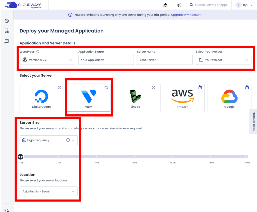Set server size slider to 32 GB
The height and width of the screenshot is (212, 257).
[211, 157]
